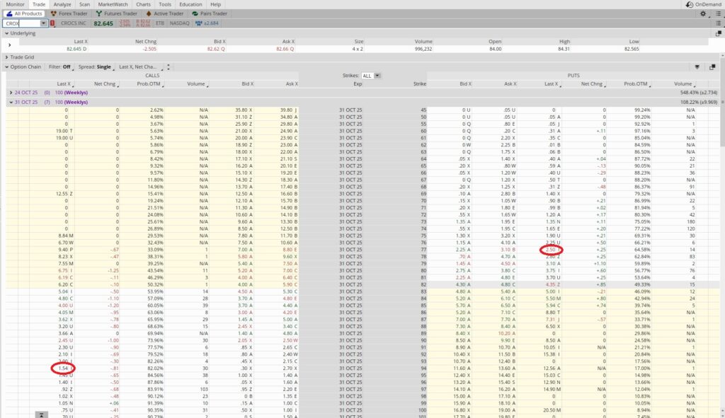The width and height of the screenshot is (725, 418).
Task: Expand the Trade Grid section
Action: 6,57
